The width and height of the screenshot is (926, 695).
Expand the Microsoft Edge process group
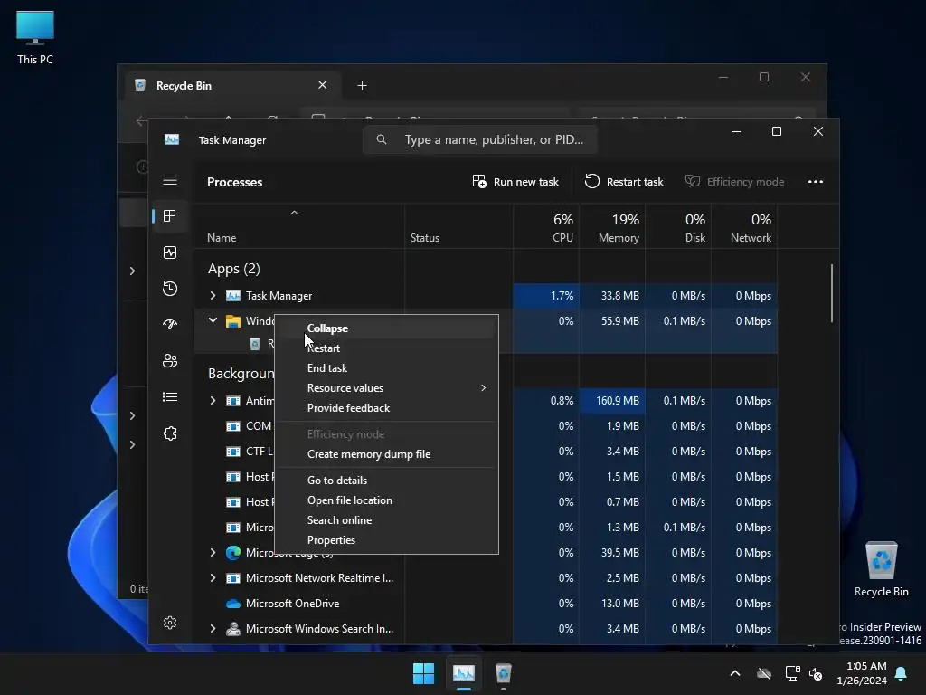(x=213, y=553)
